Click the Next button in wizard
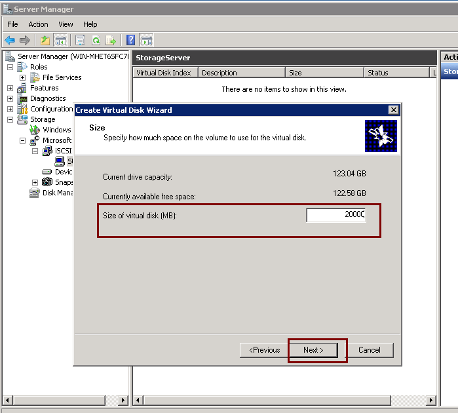458x413 pixels. (313, 350)
